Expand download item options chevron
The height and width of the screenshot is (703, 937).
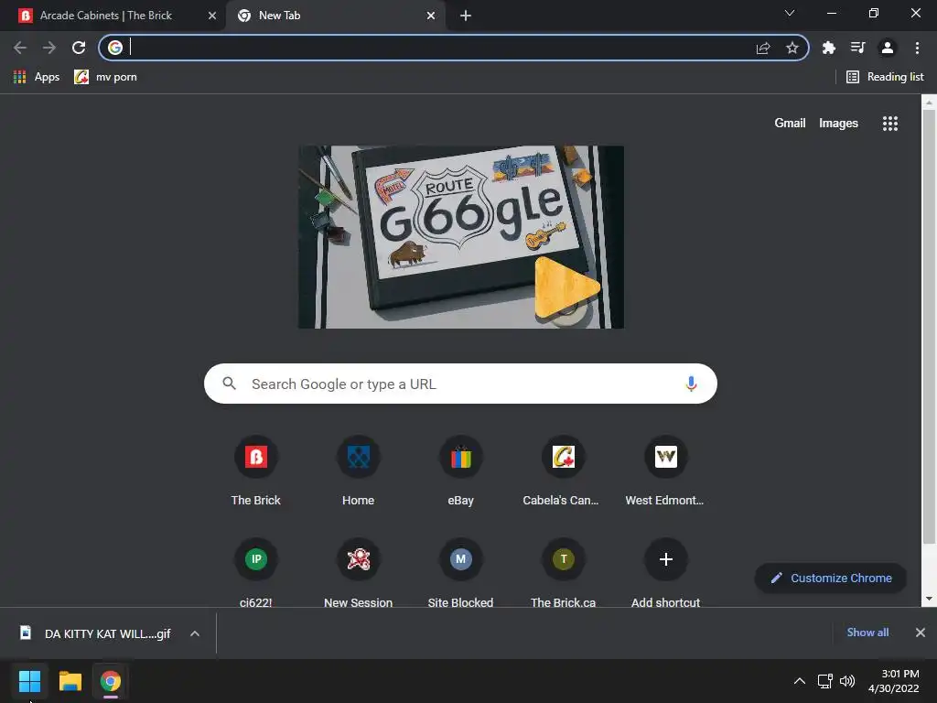[195, 633]
